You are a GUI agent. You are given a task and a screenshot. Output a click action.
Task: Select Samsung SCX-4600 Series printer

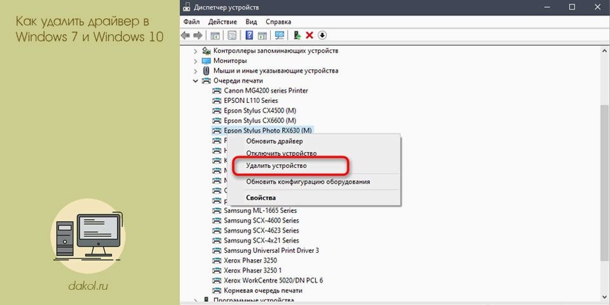pos(261,220)
